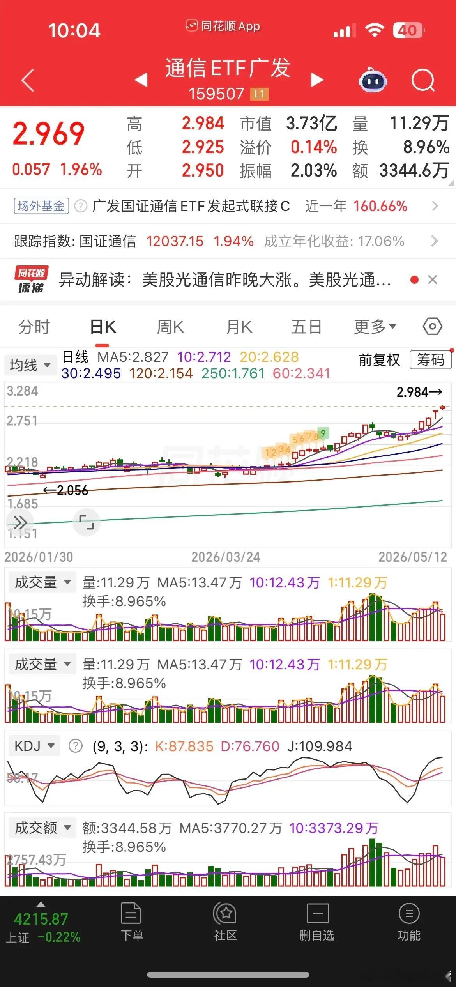Tap the back arrow in the header
This screenshot has width=456, height=987.
(28, 80)
